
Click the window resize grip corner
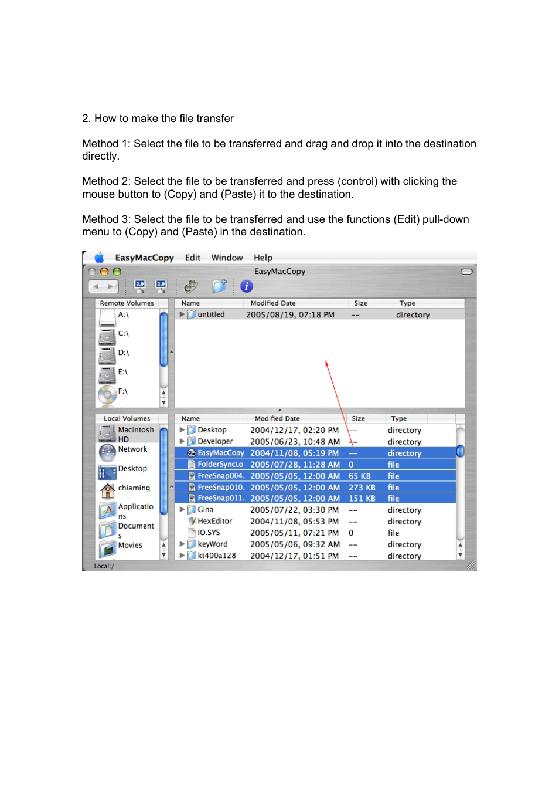(x=470, y=565)
